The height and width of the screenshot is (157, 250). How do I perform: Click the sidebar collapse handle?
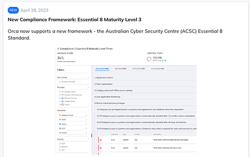click(92, 136)
